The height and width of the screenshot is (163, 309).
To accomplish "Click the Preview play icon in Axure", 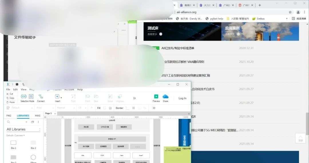I will coord(156,97).
